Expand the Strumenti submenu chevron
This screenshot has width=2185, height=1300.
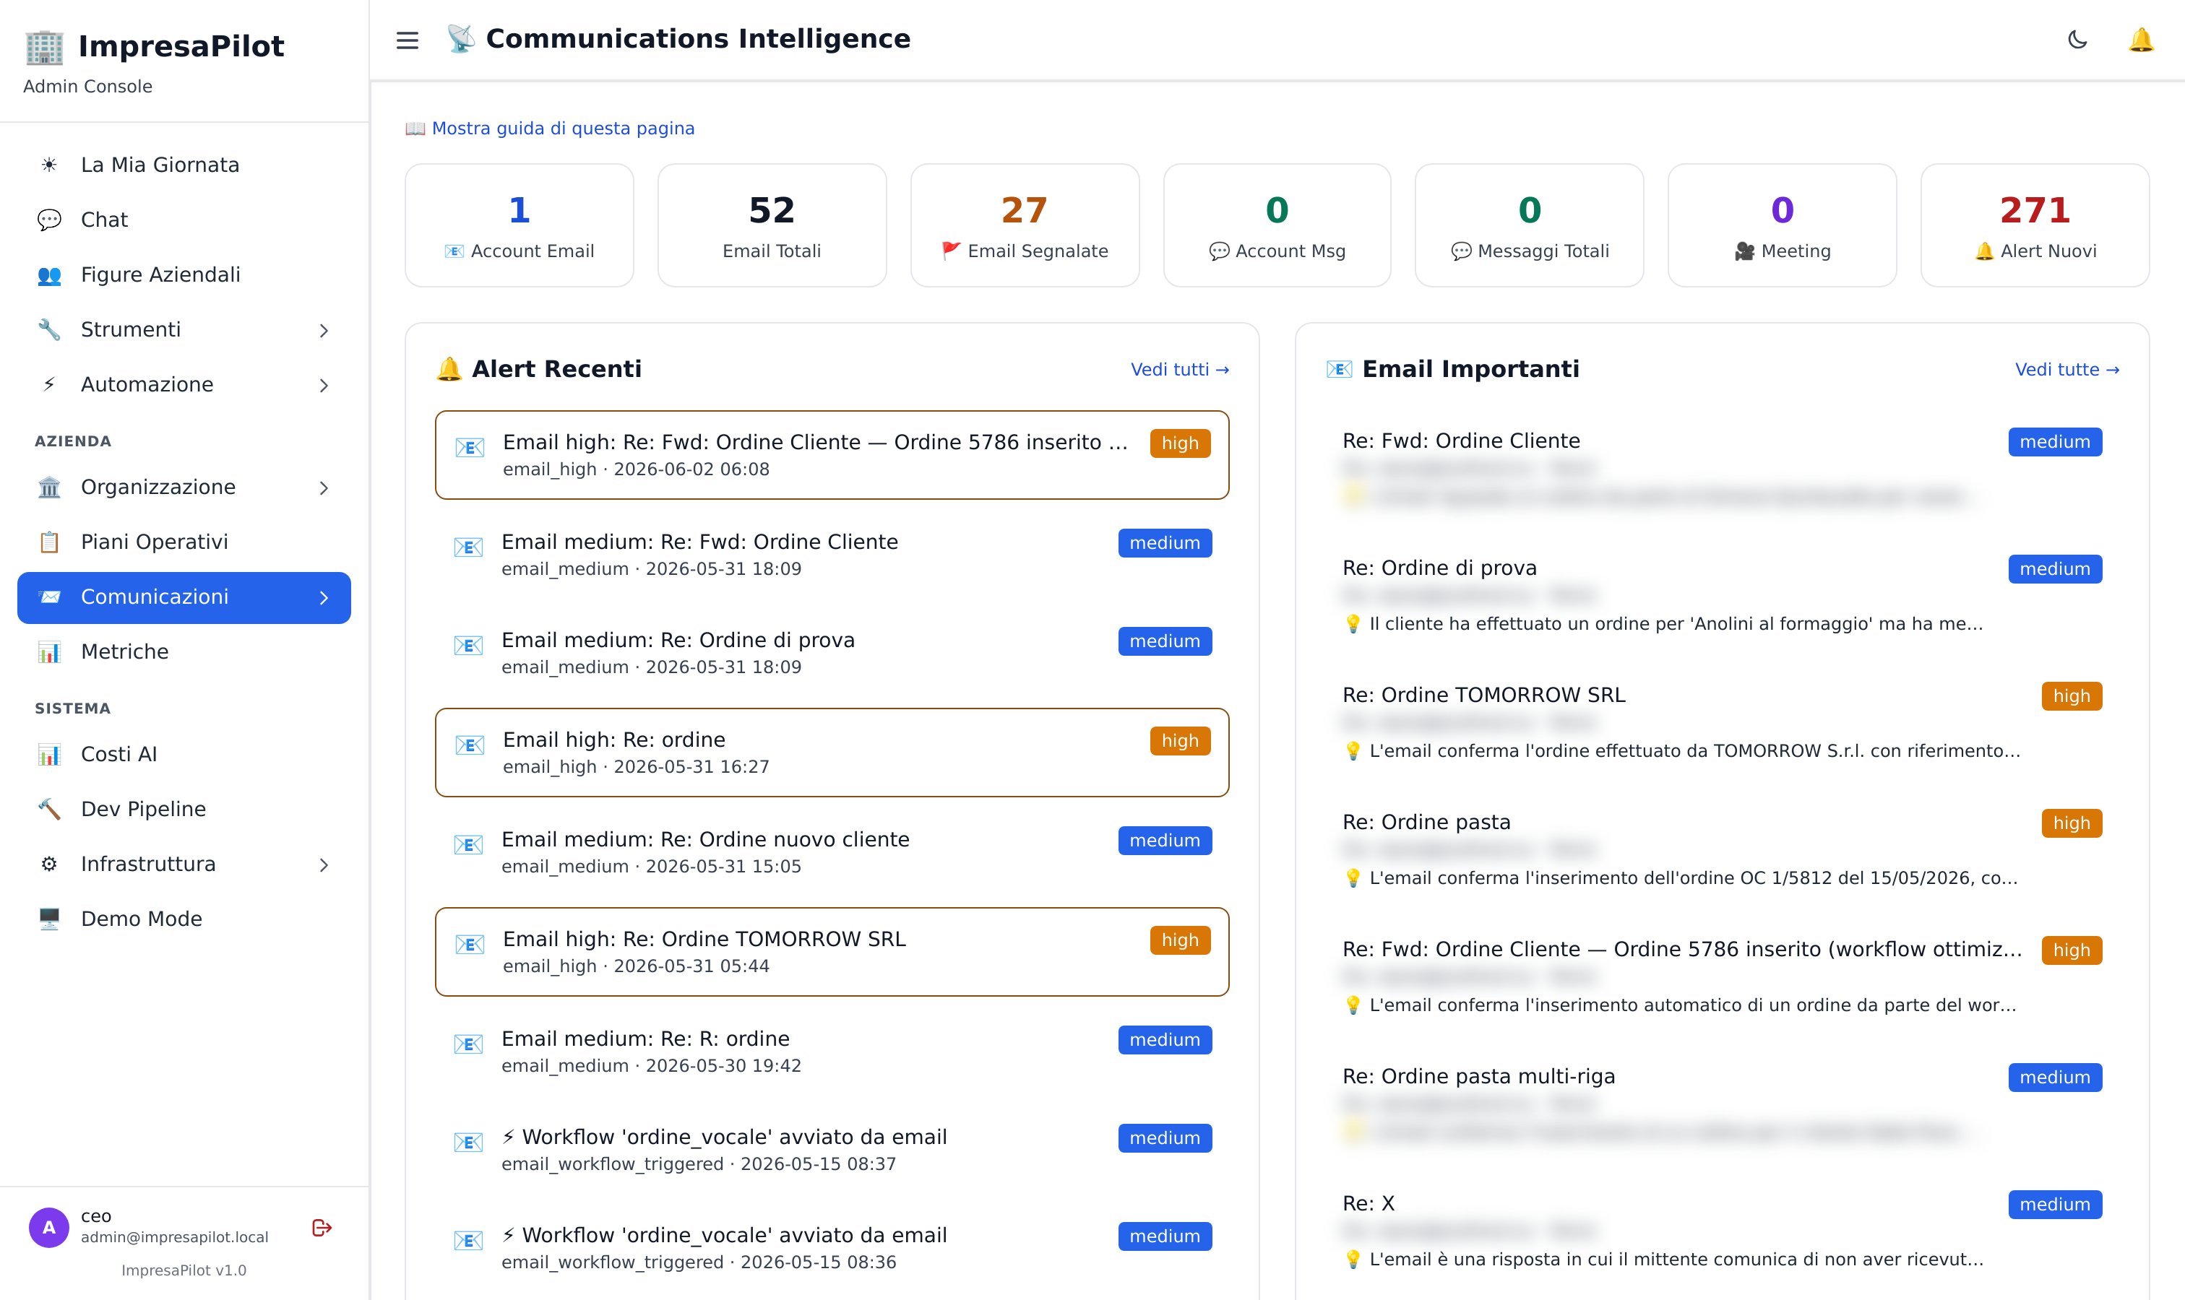click(324, 330)
